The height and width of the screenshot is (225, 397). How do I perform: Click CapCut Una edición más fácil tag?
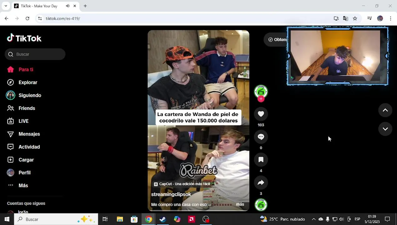(182, 184)
